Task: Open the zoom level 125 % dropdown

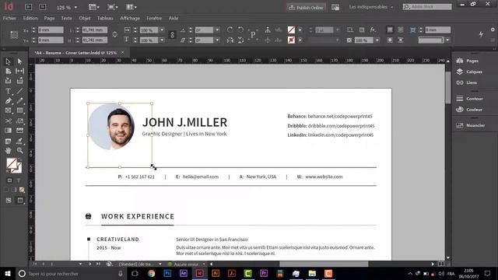Action: (x=75, y=7)
